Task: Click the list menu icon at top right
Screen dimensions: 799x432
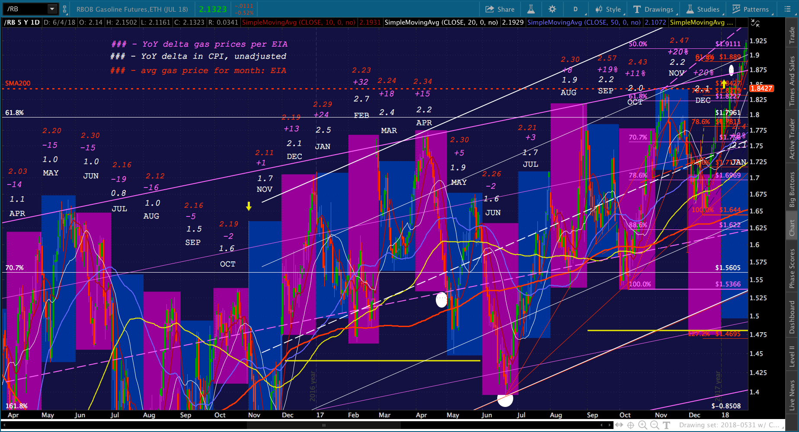Action: pyautogui.click(x=787, y=9)
